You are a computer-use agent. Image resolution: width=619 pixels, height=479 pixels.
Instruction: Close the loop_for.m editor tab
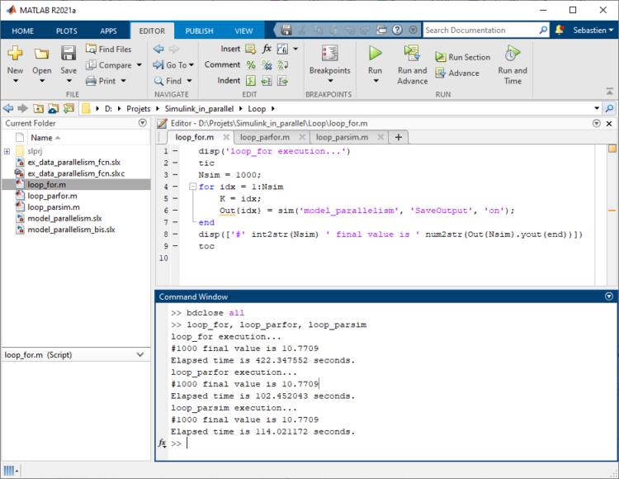point(226,137)
